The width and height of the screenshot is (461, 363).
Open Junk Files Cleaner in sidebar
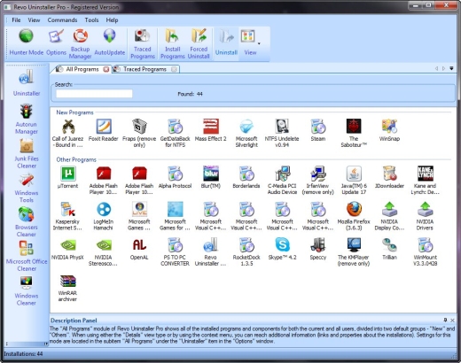27,153
